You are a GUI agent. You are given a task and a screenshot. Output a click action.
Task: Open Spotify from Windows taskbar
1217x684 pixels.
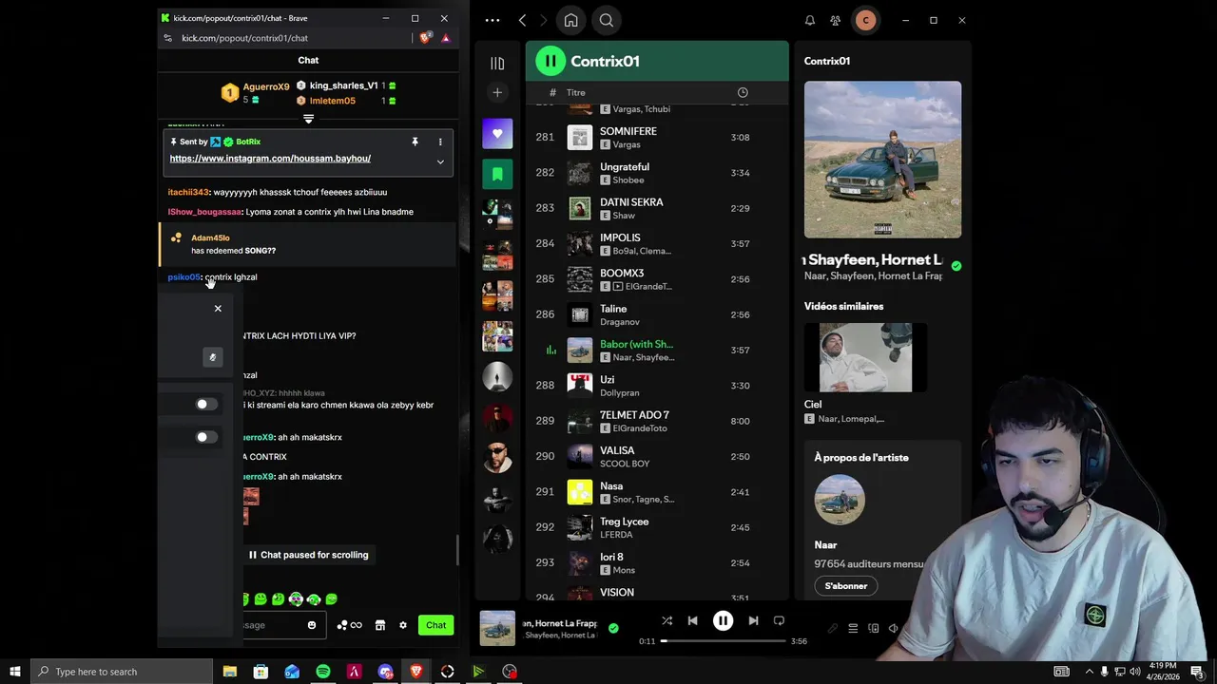tap(323, 672)
